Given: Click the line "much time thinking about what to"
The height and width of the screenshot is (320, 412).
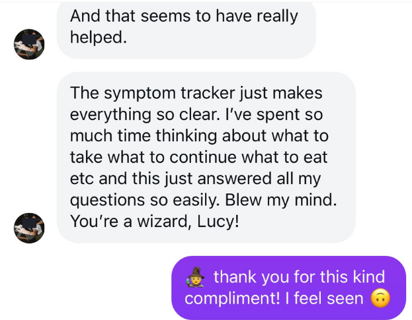Looking at the screenshot, I should 198,136.
